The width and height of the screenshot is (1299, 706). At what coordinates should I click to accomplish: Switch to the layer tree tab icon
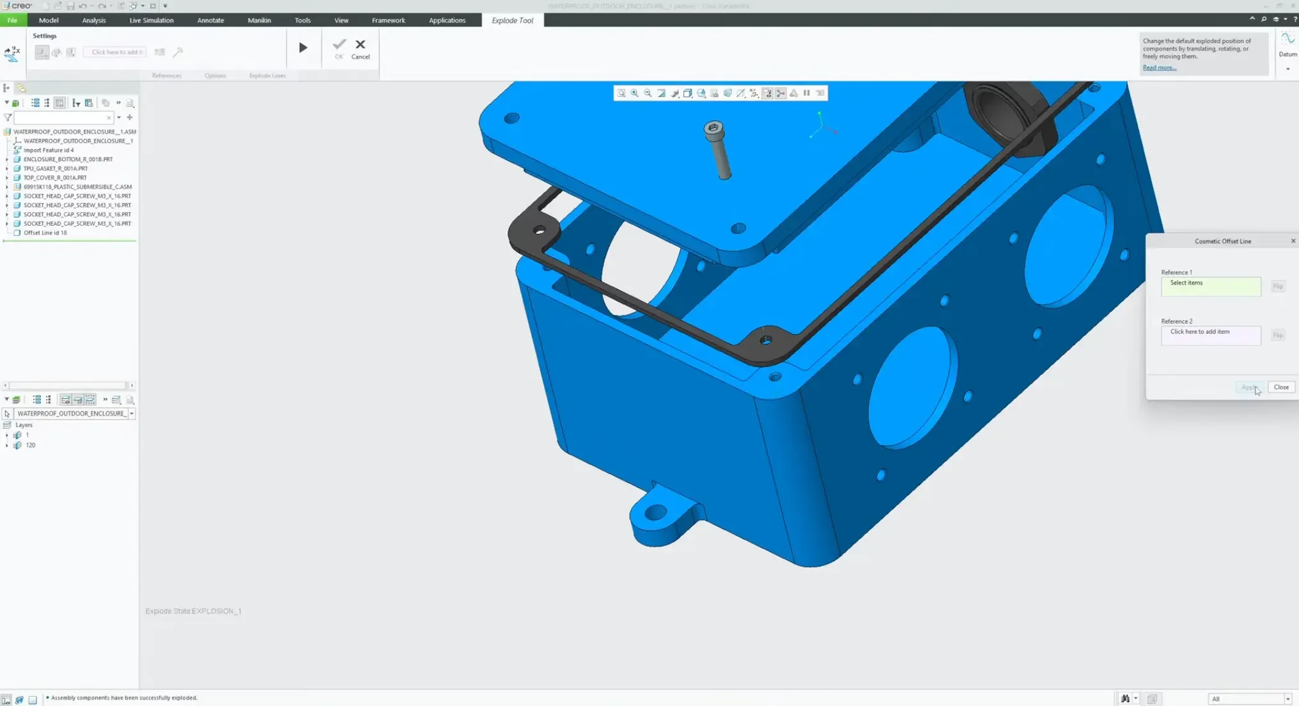(x=21, y=88)
